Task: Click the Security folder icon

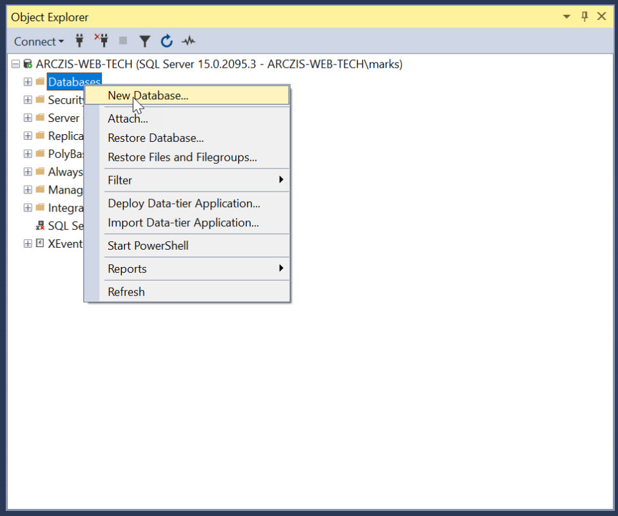Action: [40, 99]
